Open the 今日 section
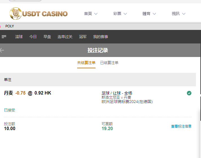 [x=33, y=37]
